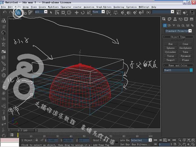
Task: Open the View coordinate system dropdown
Action: click(x=103, y=12)
